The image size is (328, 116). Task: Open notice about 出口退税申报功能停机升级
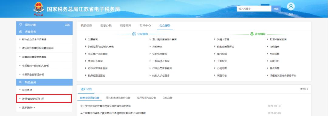(x=113, y=113)
